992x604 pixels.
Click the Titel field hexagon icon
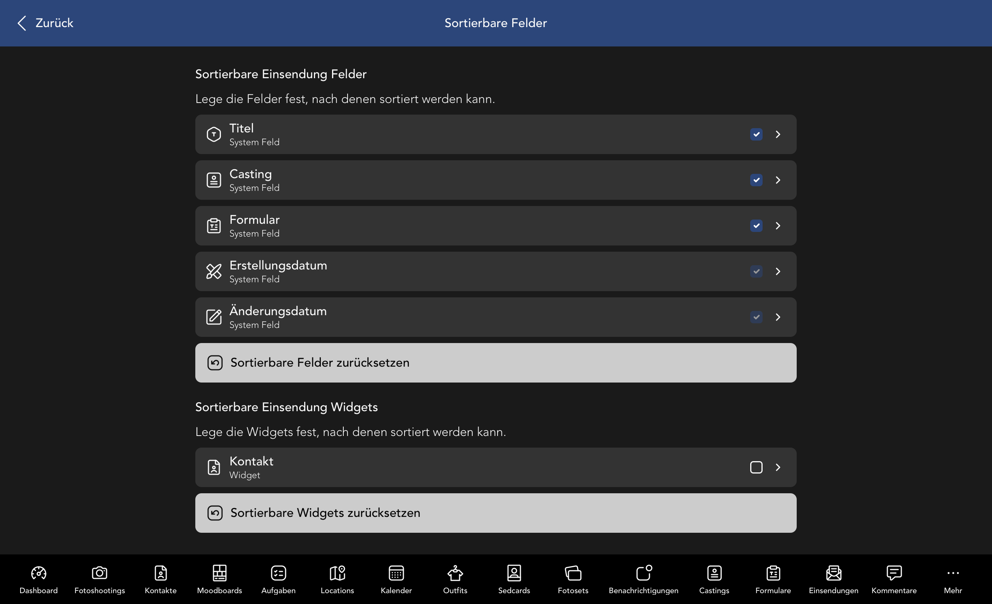pos(214,134)
